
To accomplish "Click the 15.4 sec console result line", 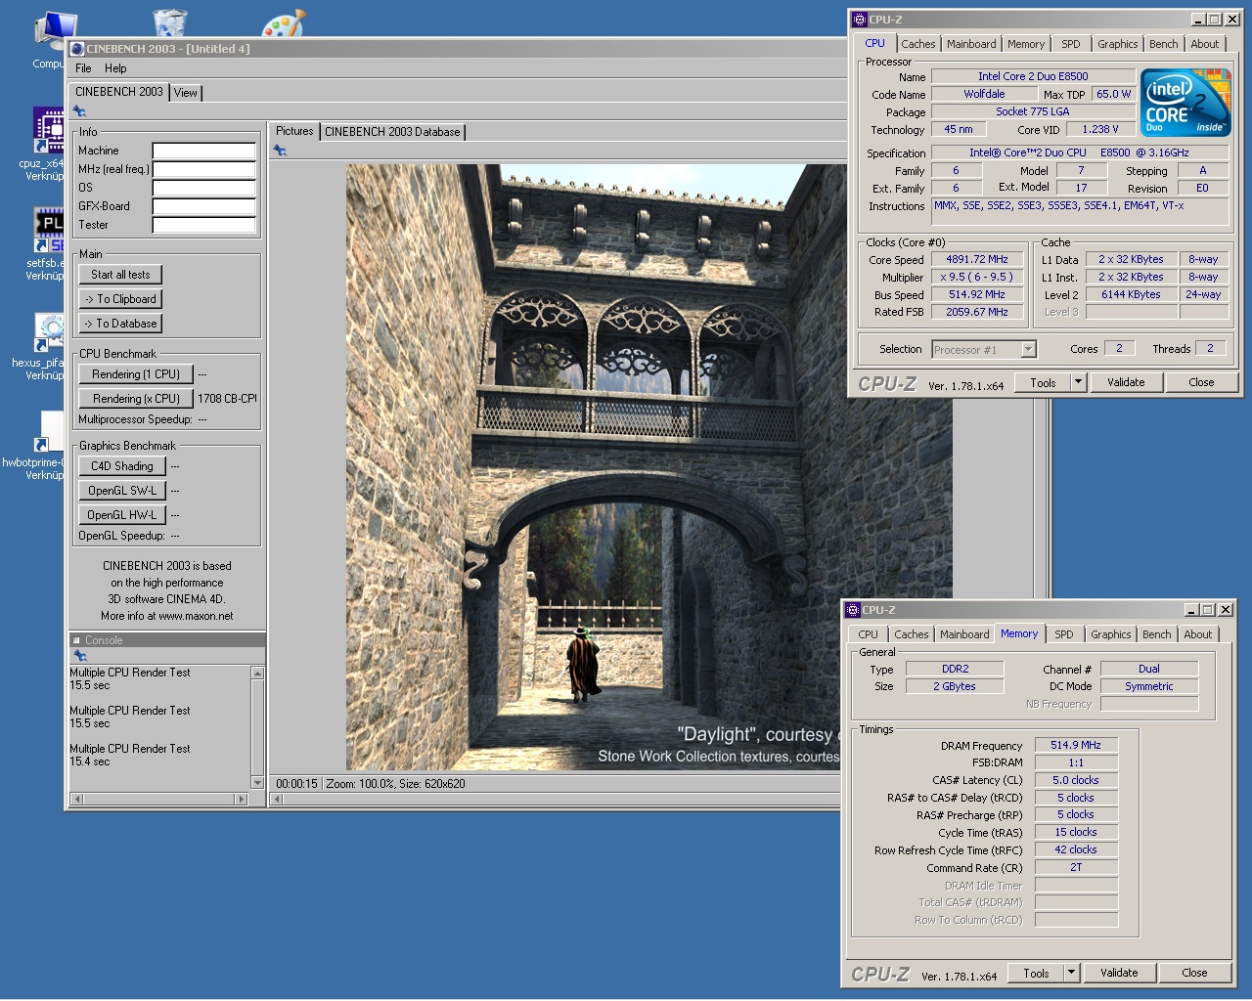I will coord(90,762).
